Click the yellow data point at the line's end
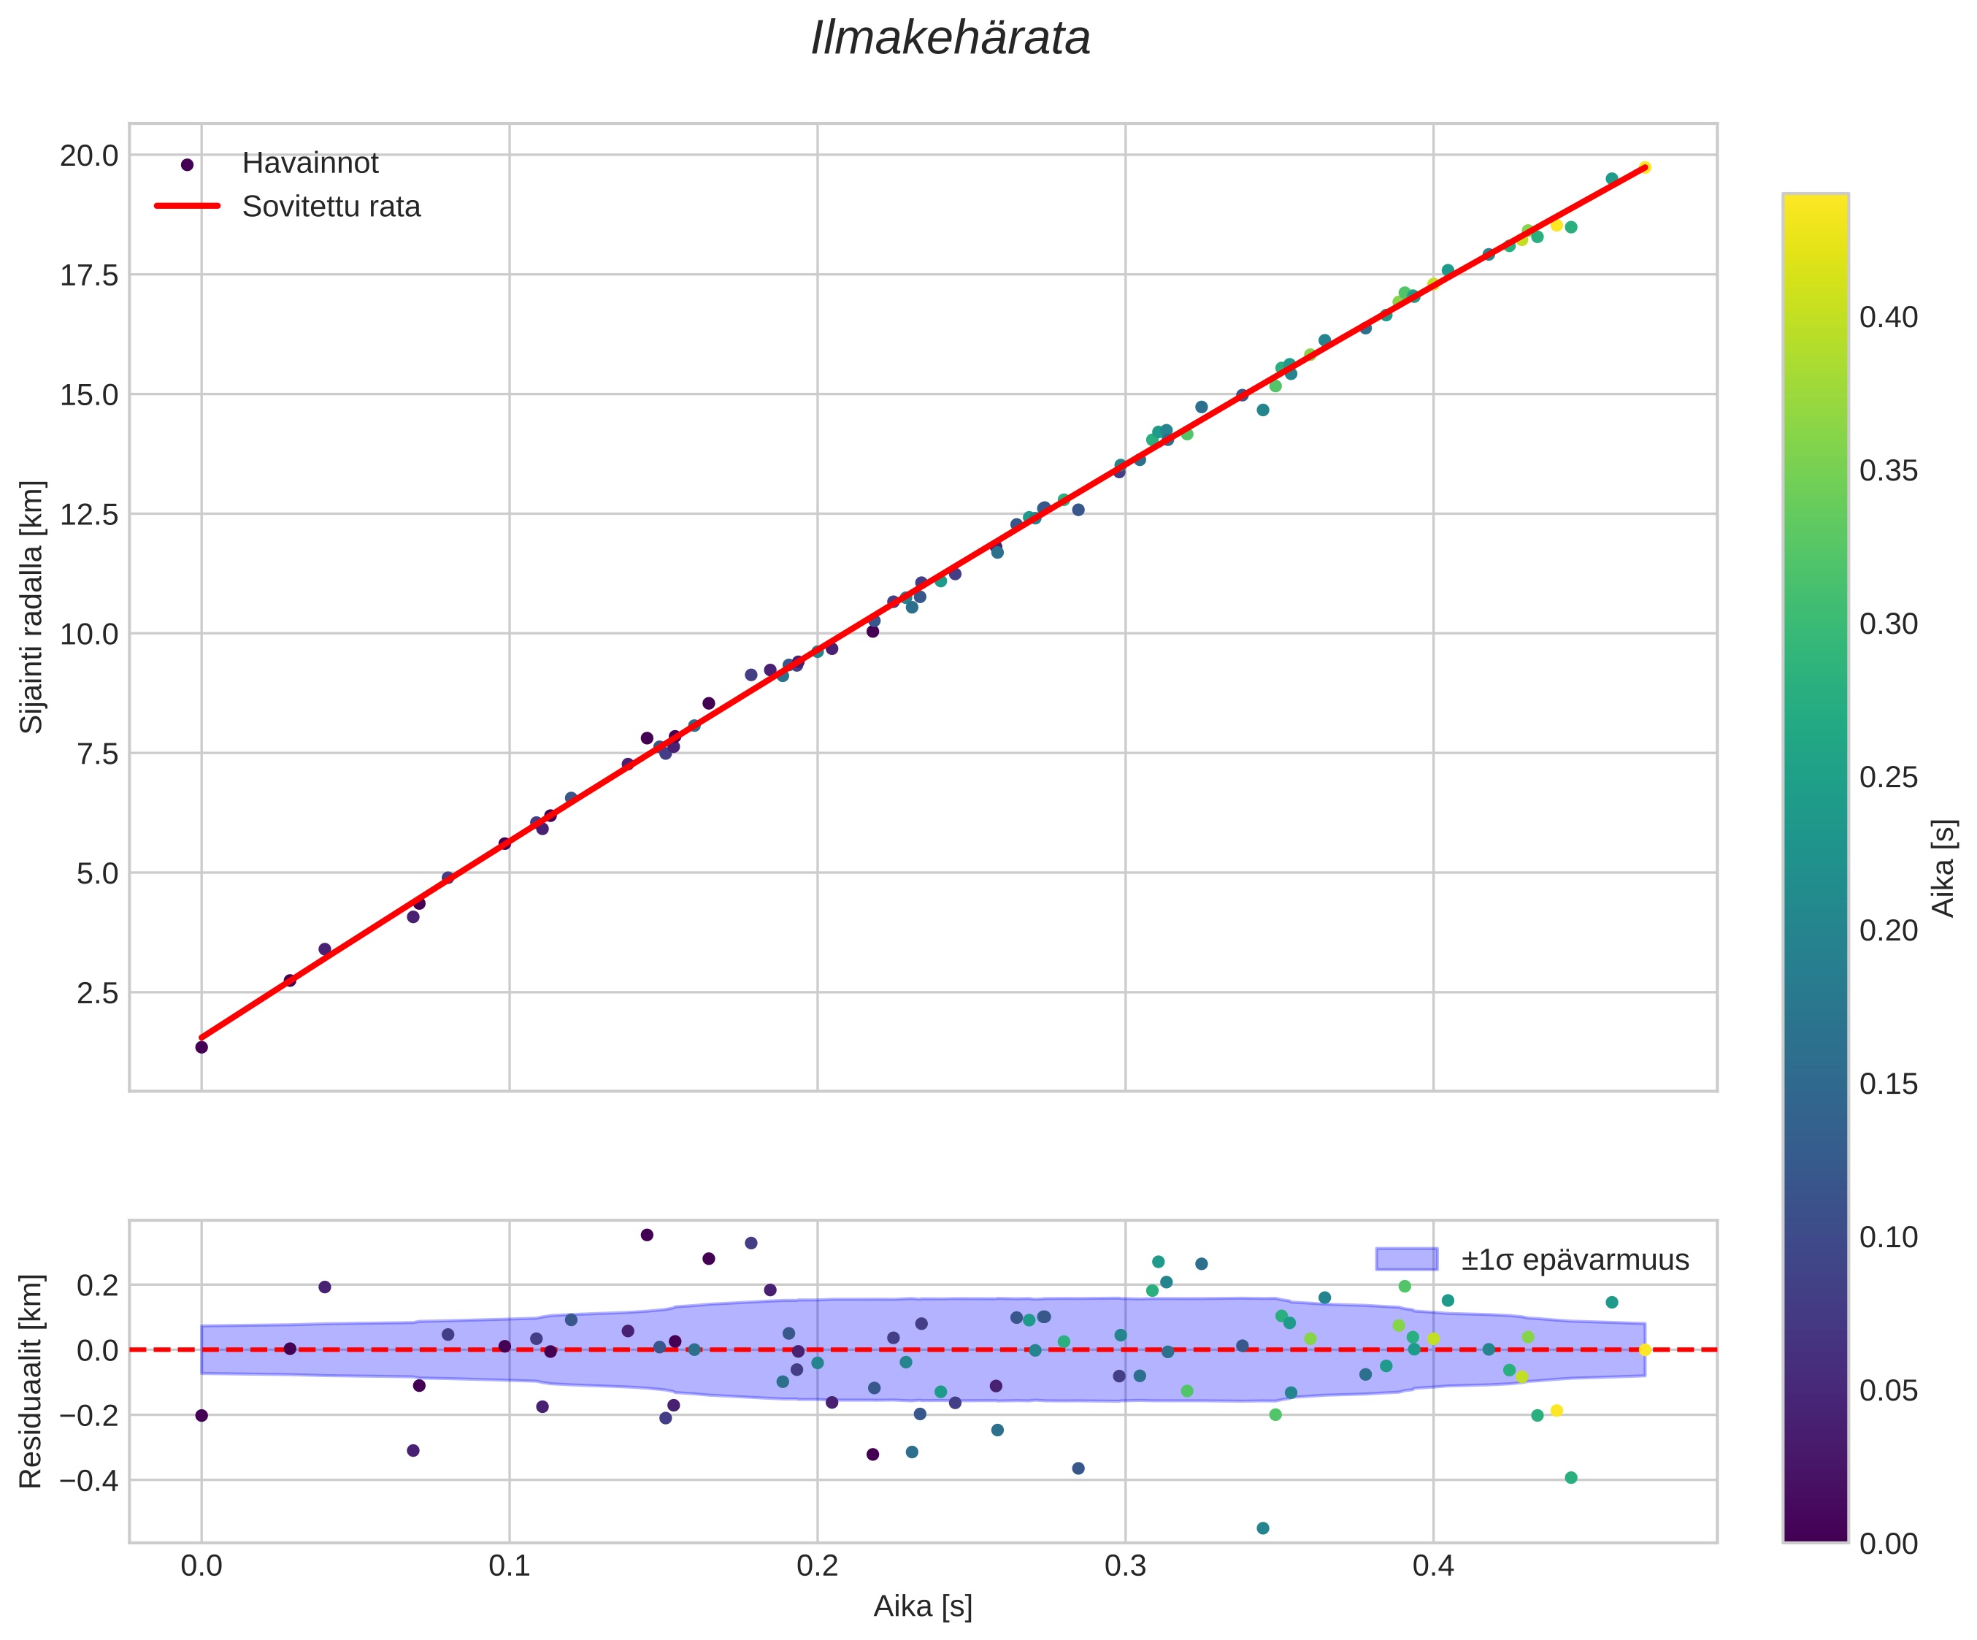This screenshot has width=1977, height=1640. (x=1645, y=167)
